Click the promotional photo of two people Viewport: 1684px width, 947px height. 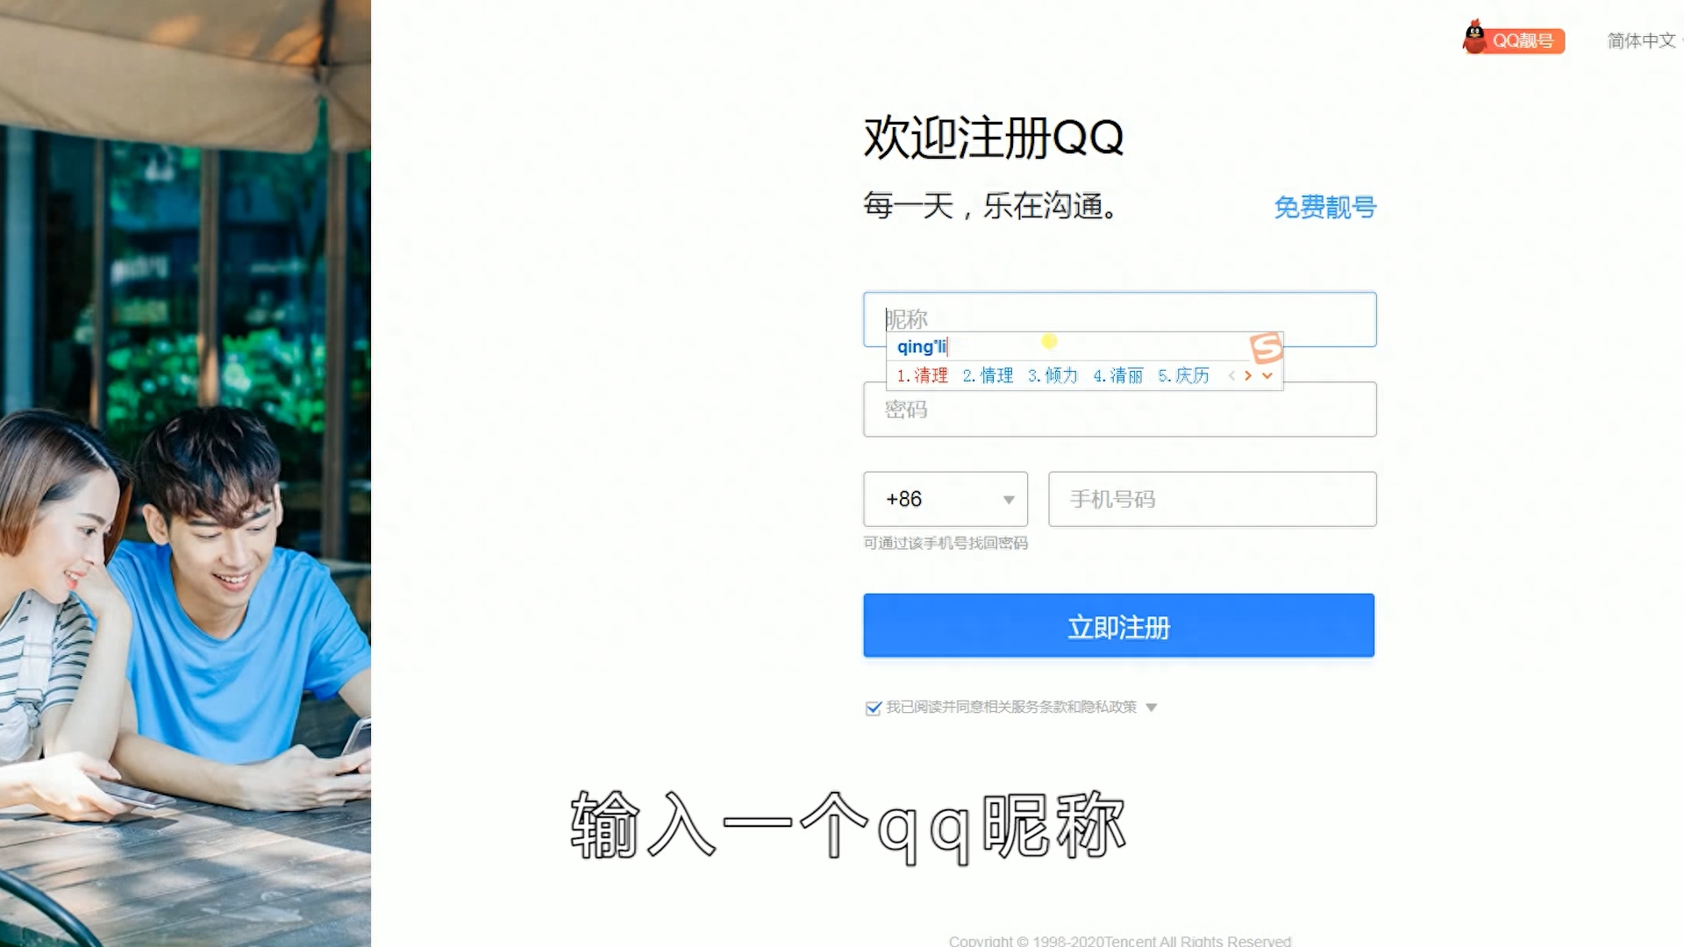[185, 473]
